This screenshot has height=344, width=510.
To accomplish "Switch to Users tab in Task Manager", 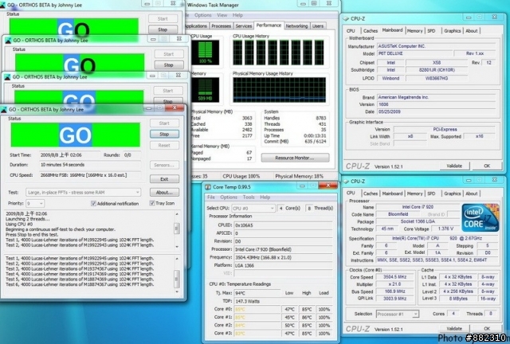I will (318, 26).
